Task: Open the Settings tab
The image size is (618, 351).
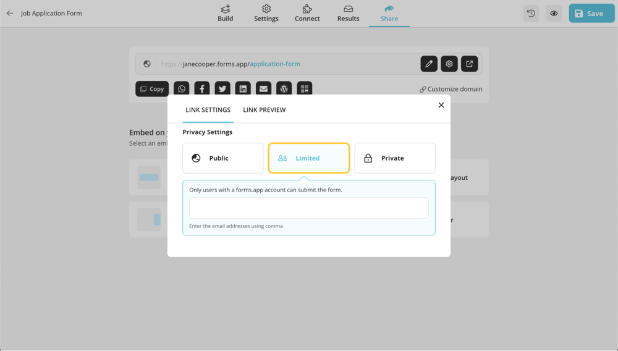Action: click(266, 13)
